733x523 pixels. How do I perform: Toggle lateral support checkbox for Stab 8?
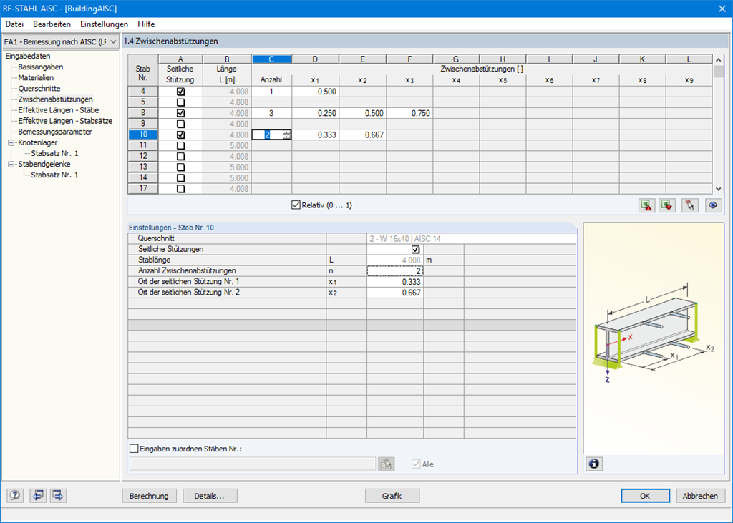[180, 113]
